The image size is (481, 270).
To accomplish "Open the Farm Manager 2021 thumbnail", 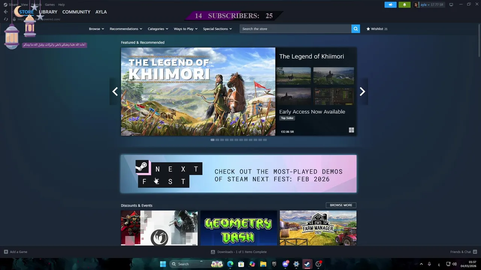I will [318, 228].
